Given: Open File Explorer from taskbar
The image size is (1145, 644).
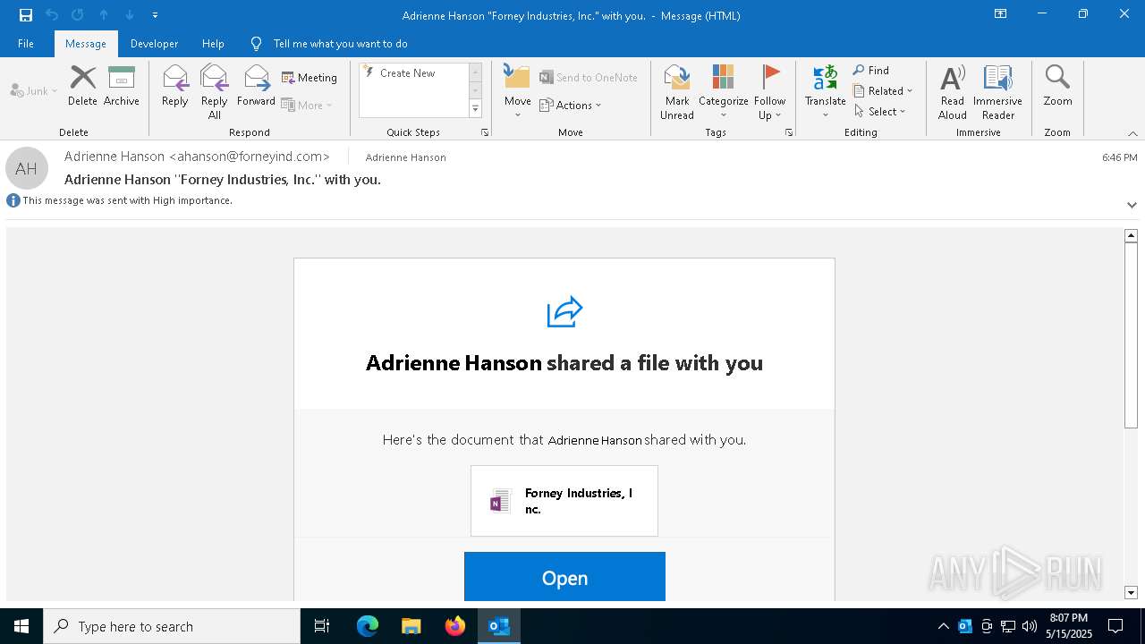Looking at the screenshot, I should pyautogui.click(x=411, y=626).
